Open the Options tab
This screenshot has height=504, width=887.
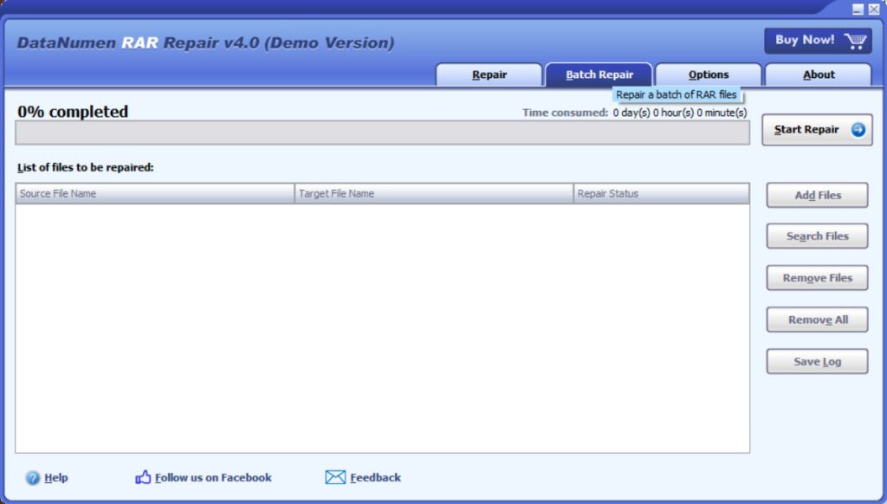click(709, 74)
